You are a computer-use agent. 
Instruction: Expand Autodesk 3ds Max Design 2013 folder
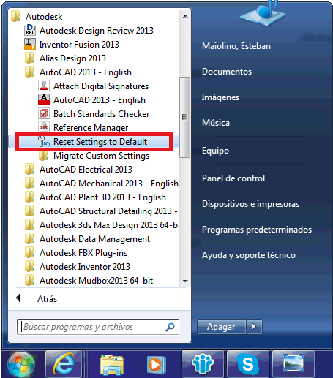[101, 225]
